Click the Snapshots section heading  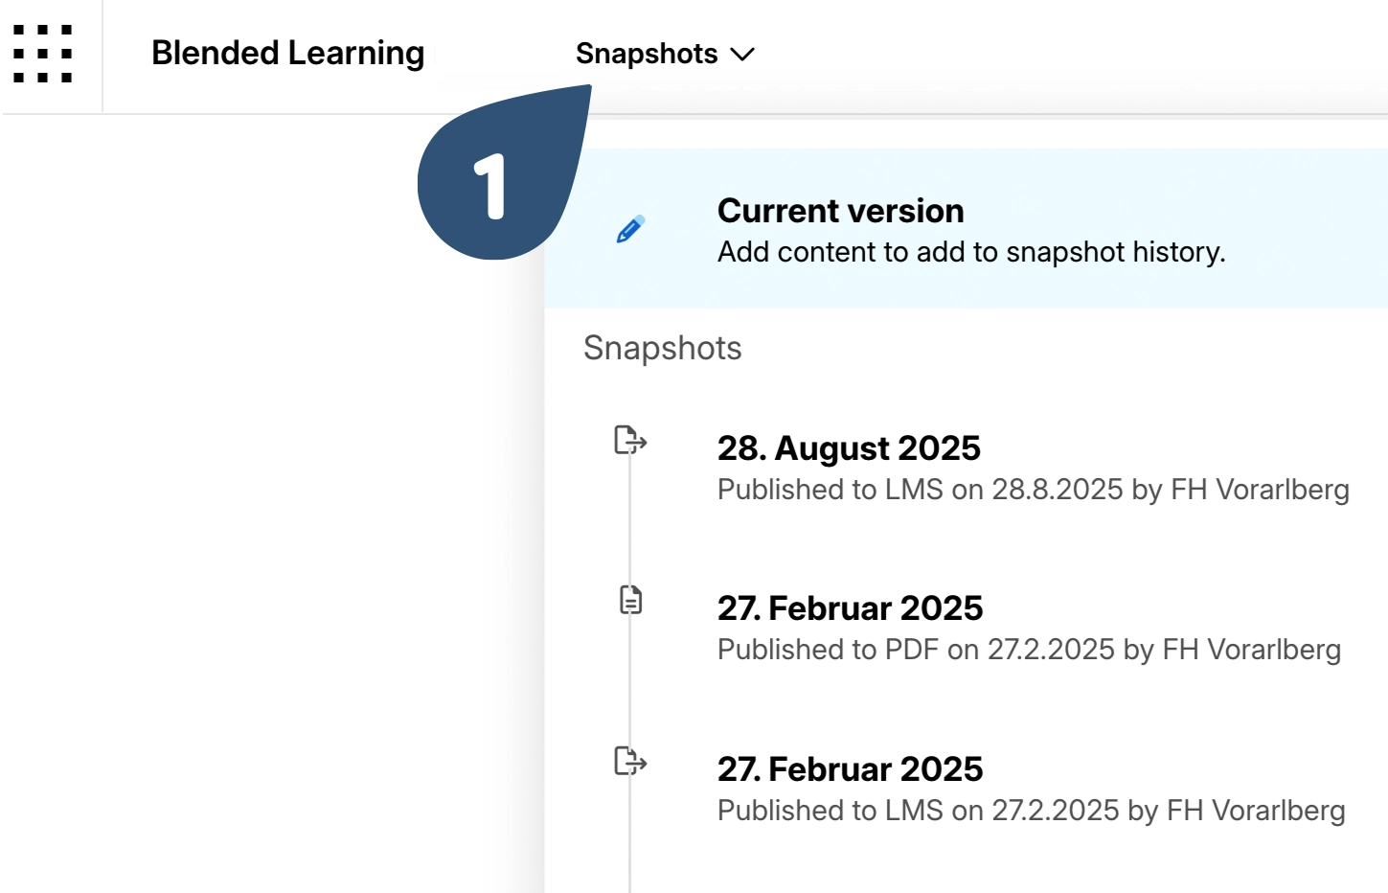[x=662, y=348]
